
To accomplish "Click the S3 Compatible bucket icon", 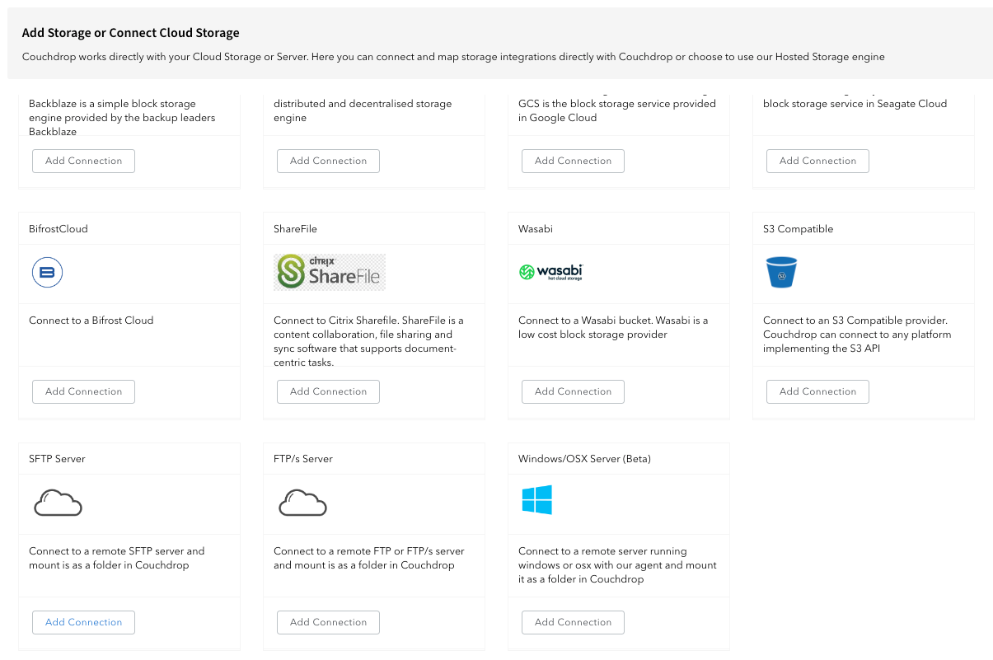I will point(781,272).
